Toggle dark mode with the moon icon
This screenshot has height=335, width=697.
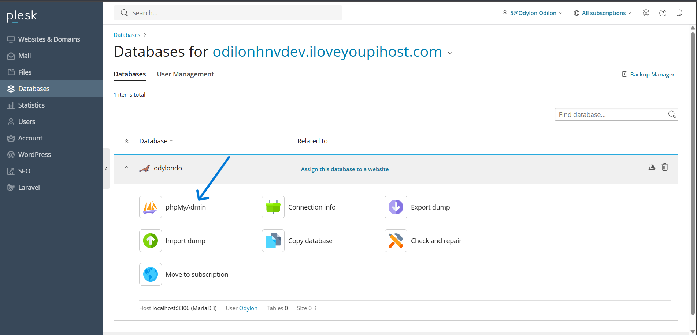pyautogui.click(x=679, y=13)
